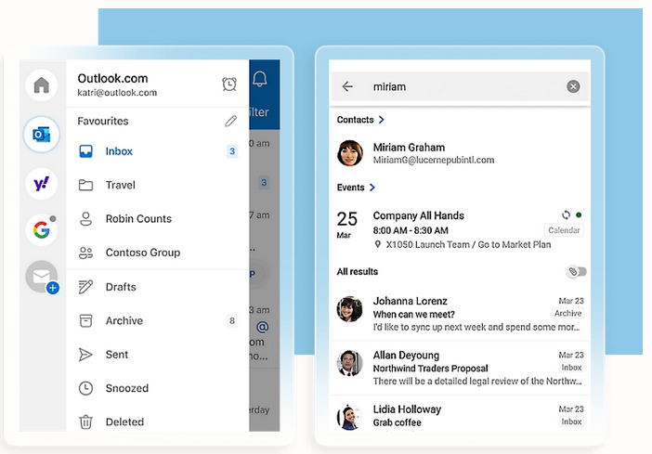Expand the Contacts section chevron
Viewport: 652px width, 454px height.
(x=382, y=120)
